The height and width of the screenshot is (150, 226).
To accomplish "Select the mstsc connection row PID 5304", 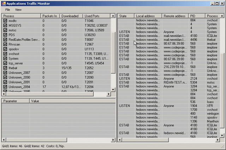I will coord(169,83).
